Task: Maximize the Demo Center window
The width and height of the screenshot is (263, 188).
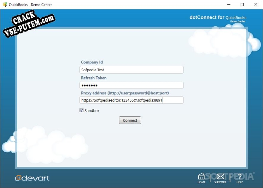Action: tap(242, 4)
